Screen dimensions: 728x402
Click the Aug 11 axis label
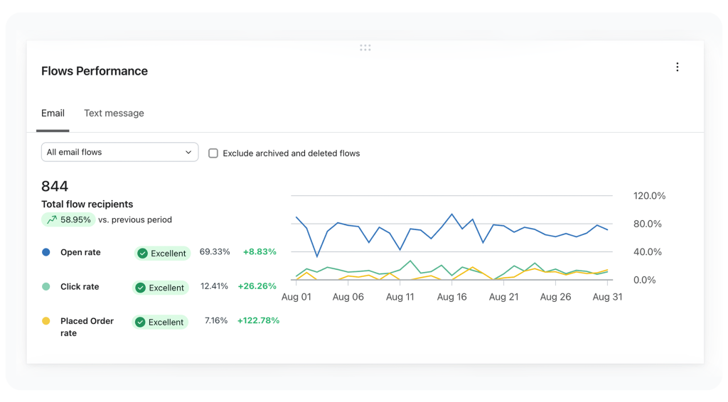tap(400, 297)
